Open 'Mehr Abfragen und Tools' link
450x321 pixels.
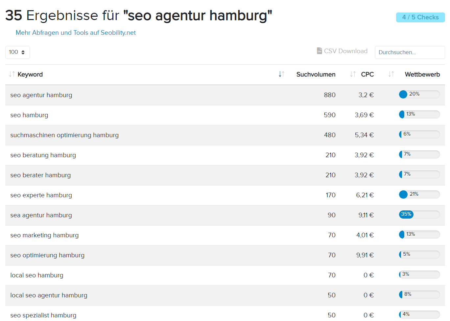(76, 32)
